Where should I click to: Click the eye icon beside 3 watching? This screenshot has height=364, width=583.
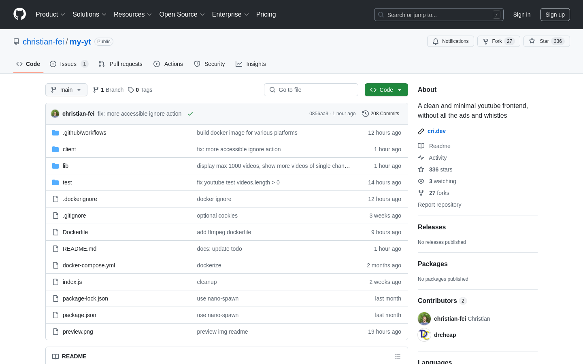[x=421, y=181]
